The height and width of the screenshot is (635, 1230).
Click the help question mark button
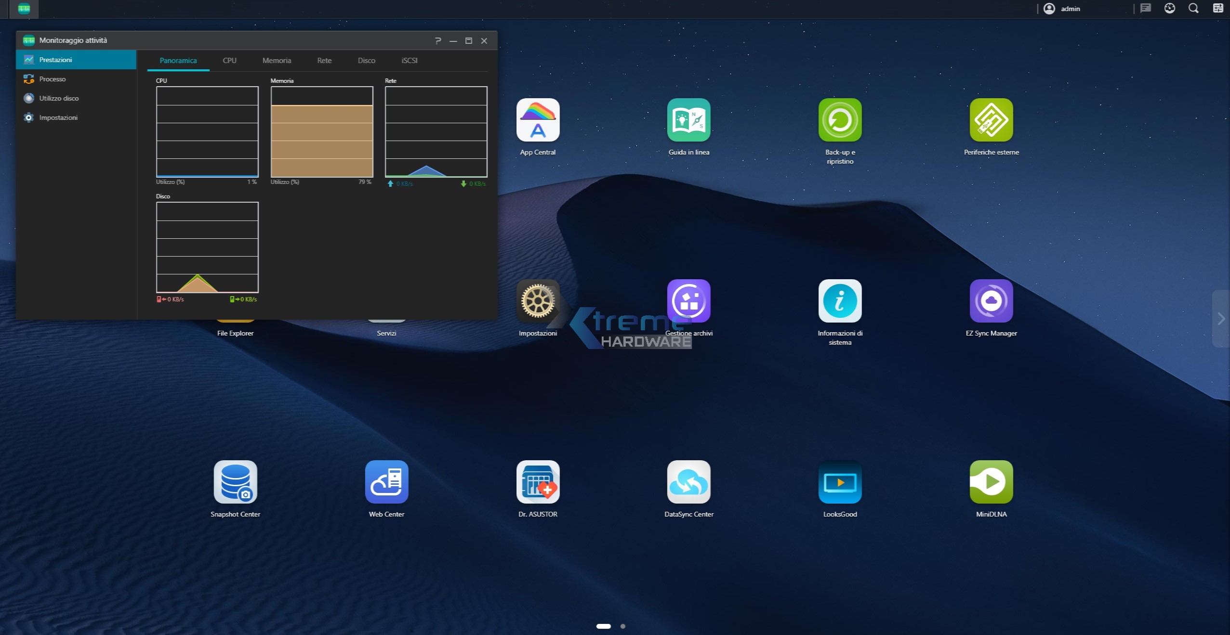click(x=437, y=41)
